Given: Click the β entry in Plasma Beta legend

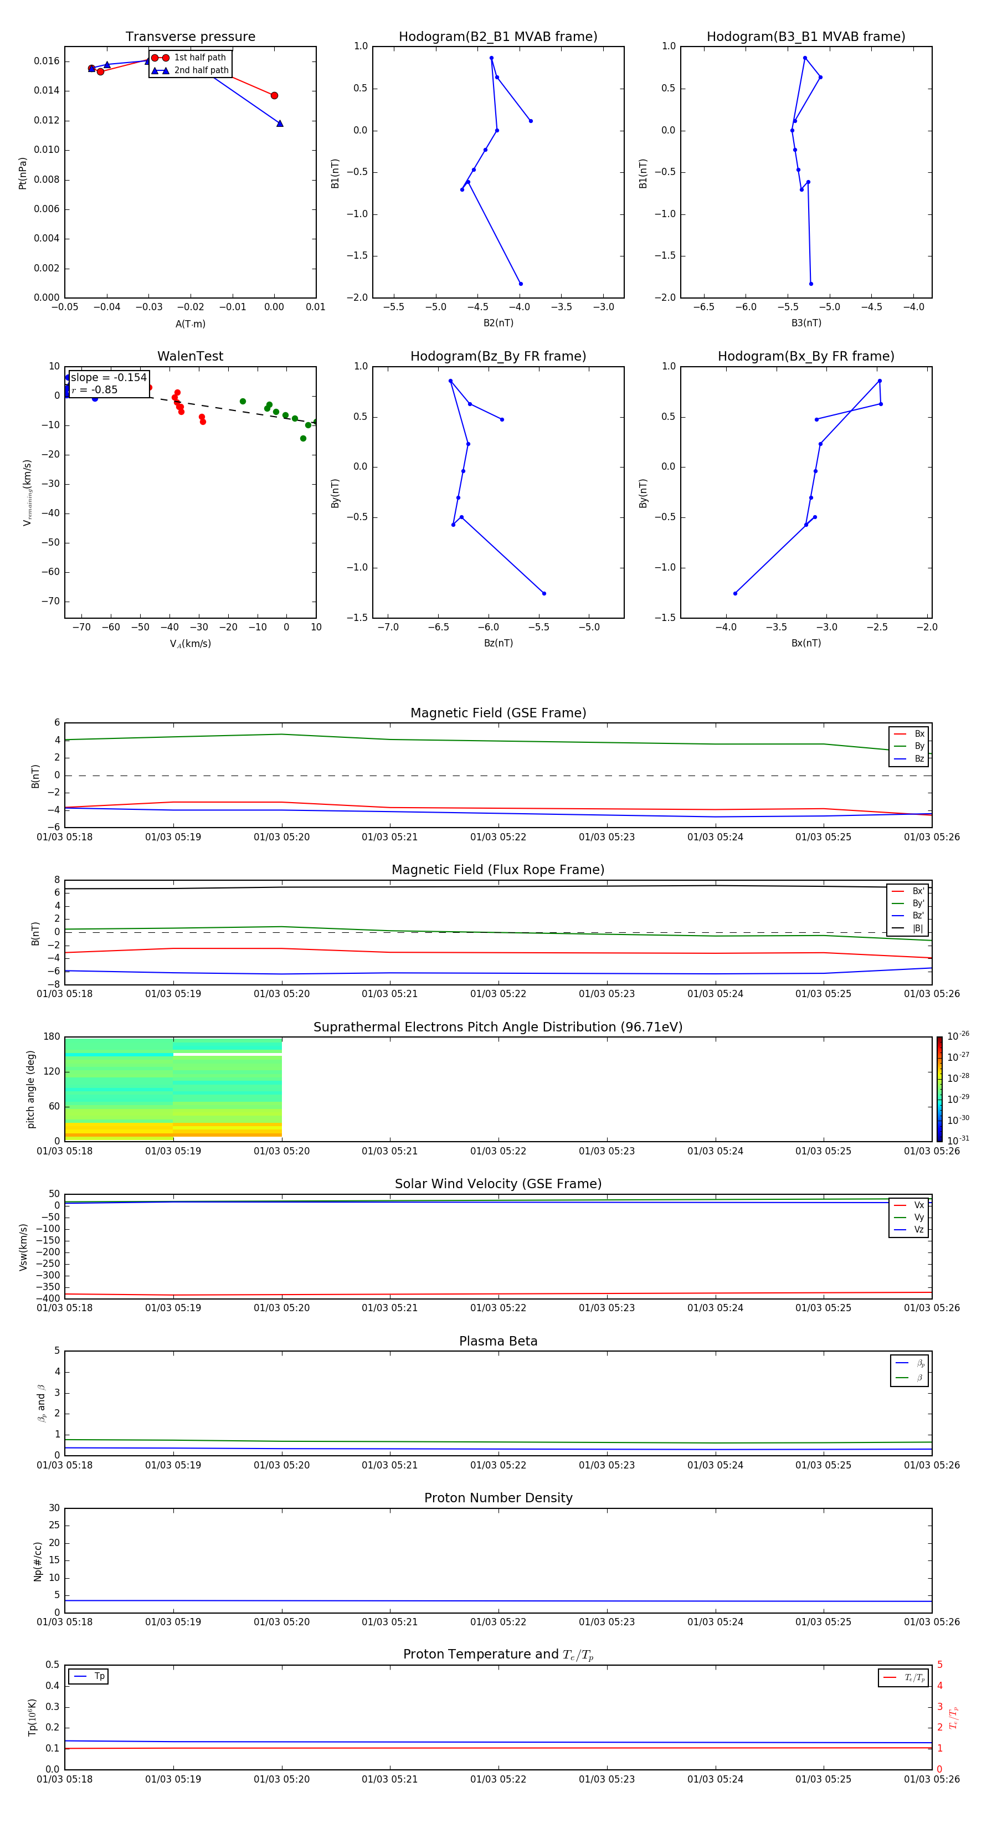Looking at the screenshot, I should [909, 1378].
